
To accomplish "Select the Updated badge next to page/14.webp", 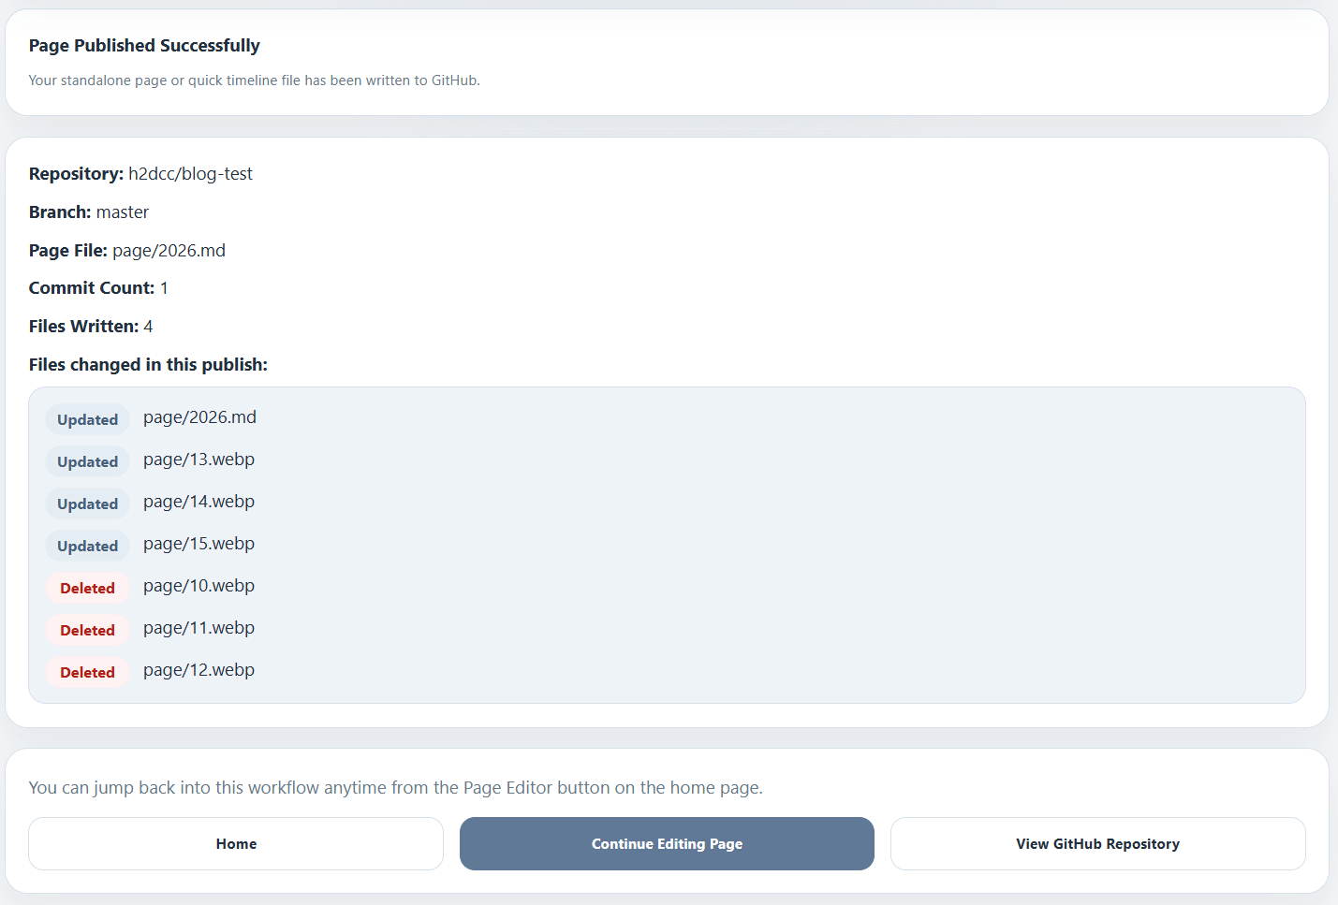I will 87,504.
